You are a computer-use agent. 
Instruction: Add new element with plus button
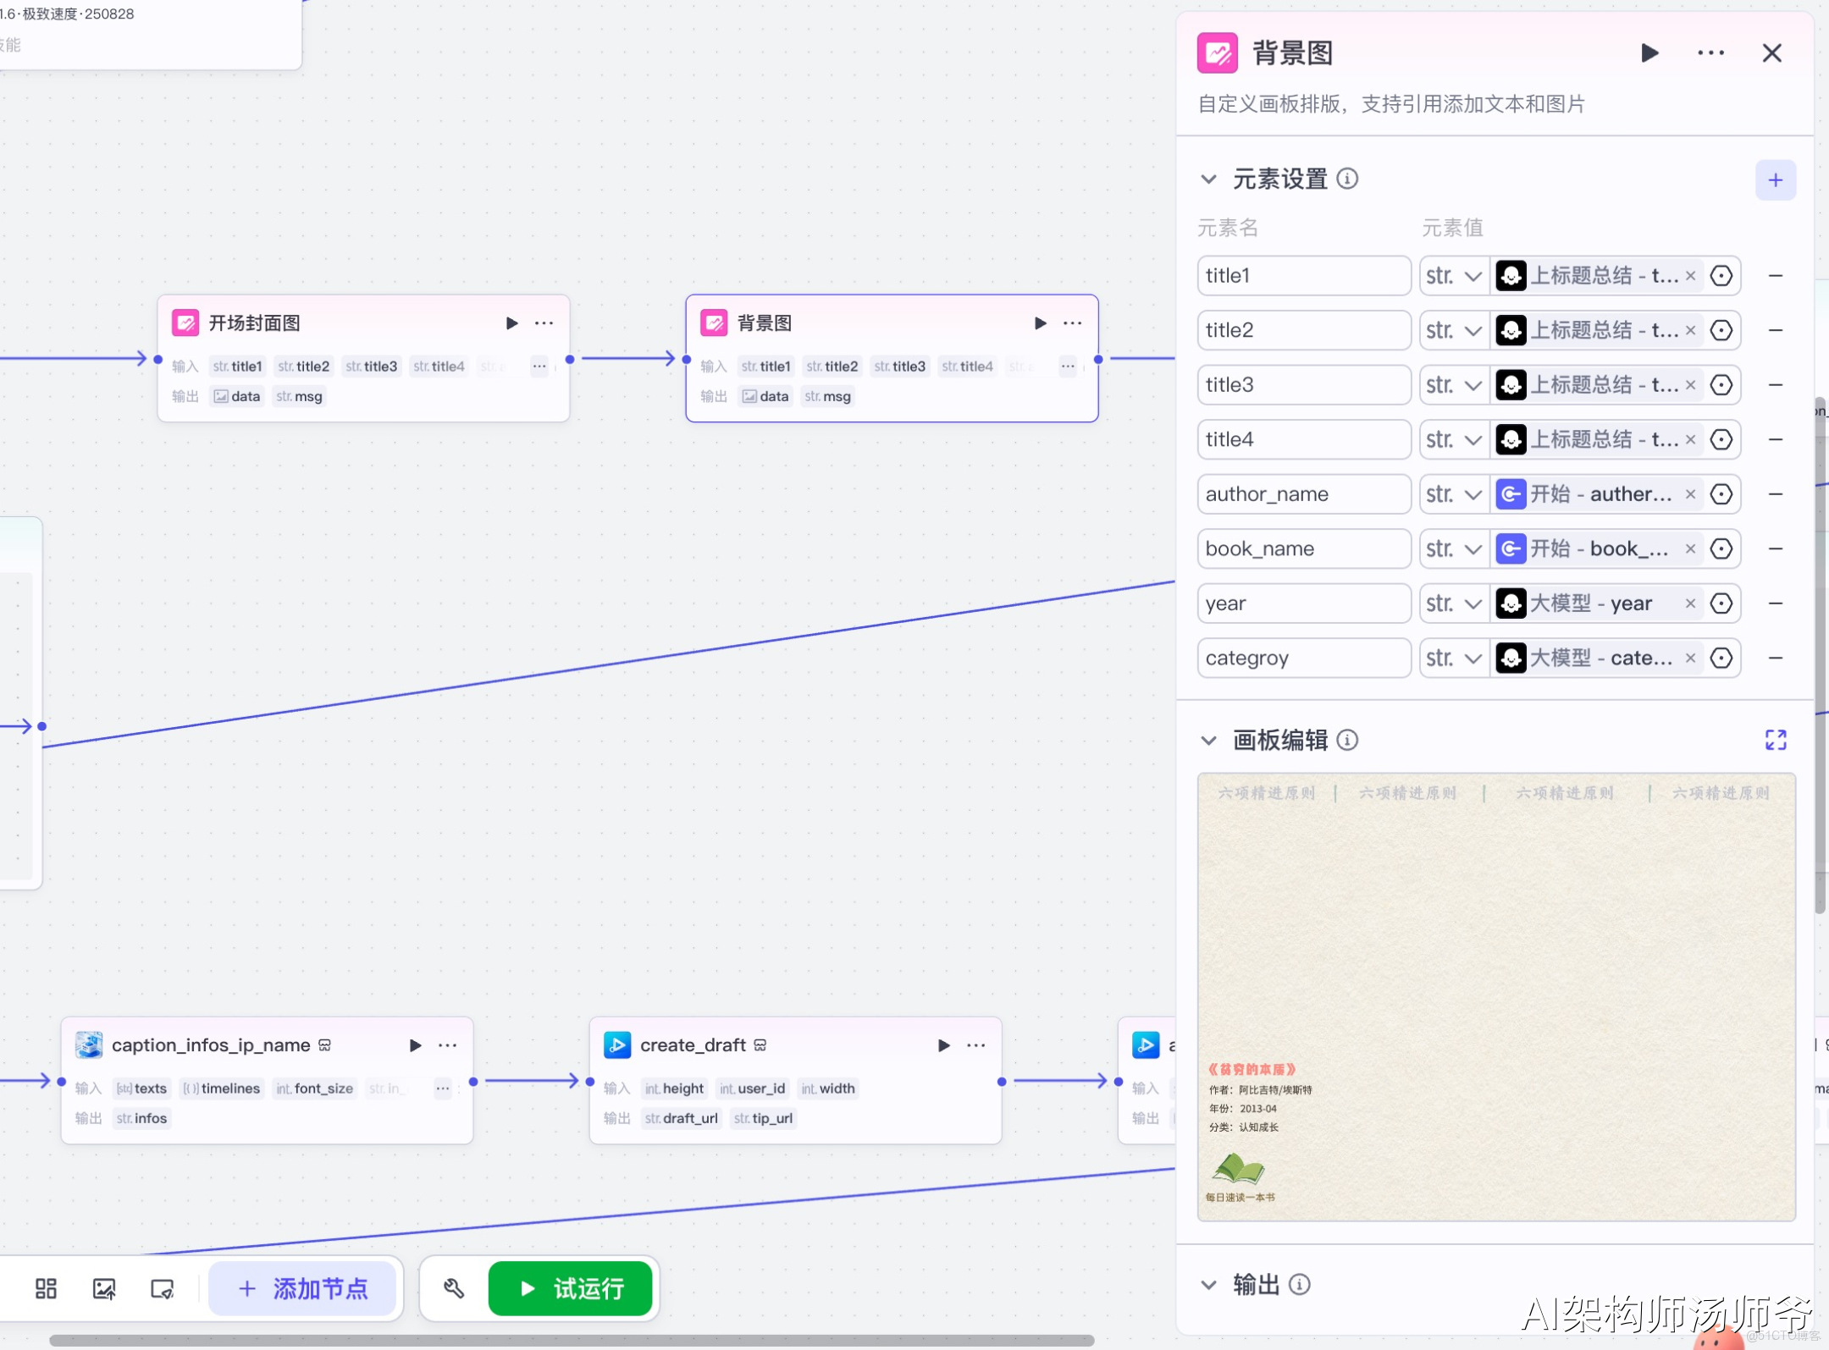(1775, 179)
